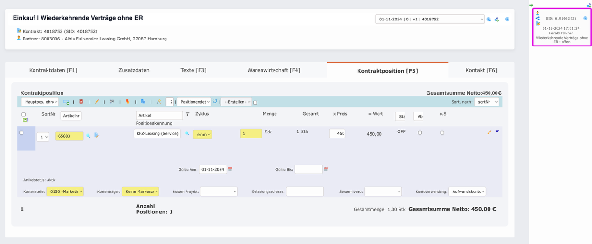Click the green select-all icon below header checkbox
This screenshot has width=592, height=244.
pos(25,120)
